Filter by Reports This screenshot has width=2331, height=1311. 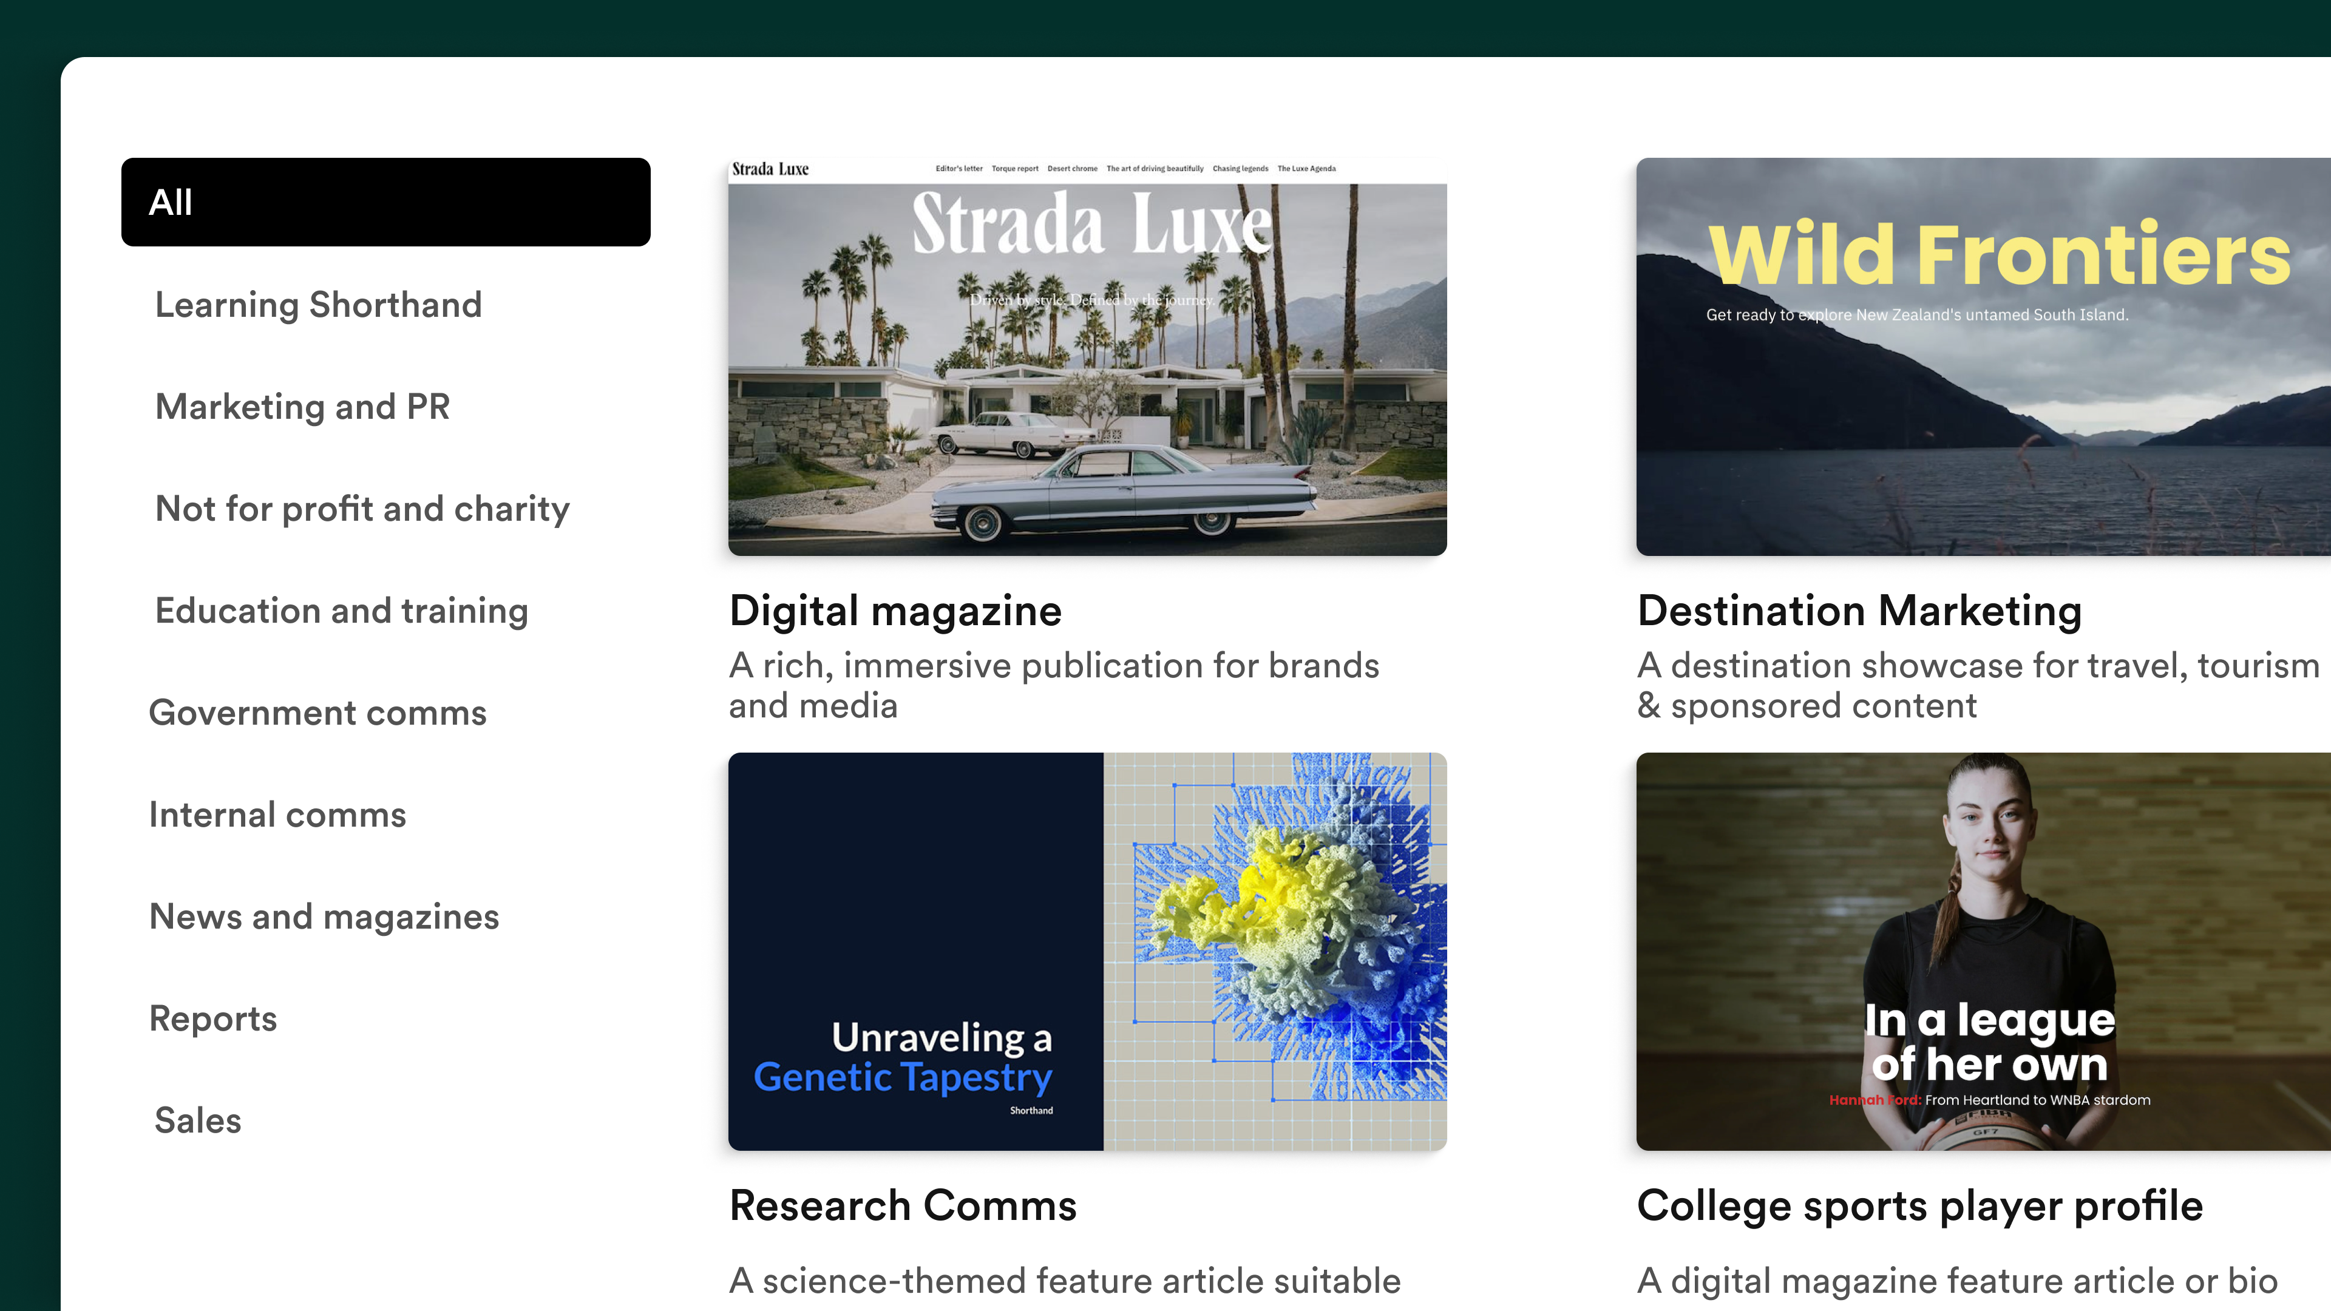tap(212, 1018)
